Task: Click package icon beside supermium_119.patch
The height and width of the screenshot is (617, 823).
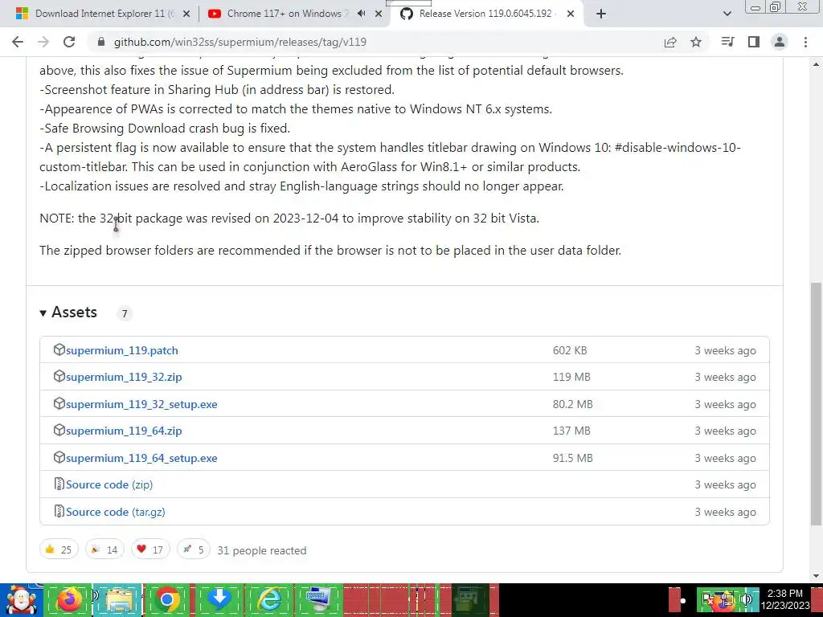Action: (x=59, y=349)
